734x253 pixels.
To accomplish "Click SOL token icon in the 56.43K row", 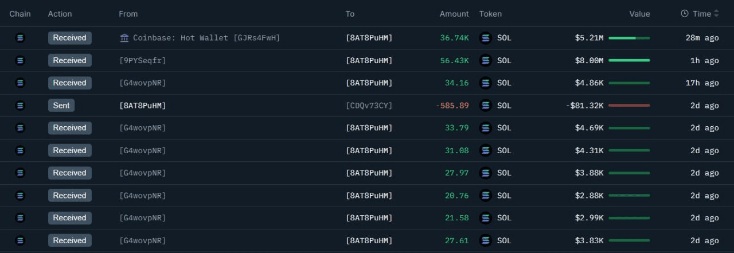I will coord(486,60).
